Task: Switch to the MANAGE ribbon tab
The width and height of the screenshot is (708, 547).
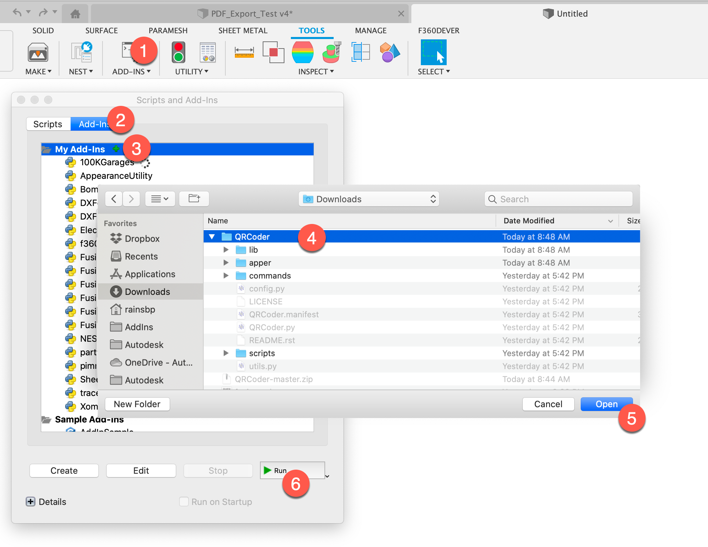Action: [371, 31]
